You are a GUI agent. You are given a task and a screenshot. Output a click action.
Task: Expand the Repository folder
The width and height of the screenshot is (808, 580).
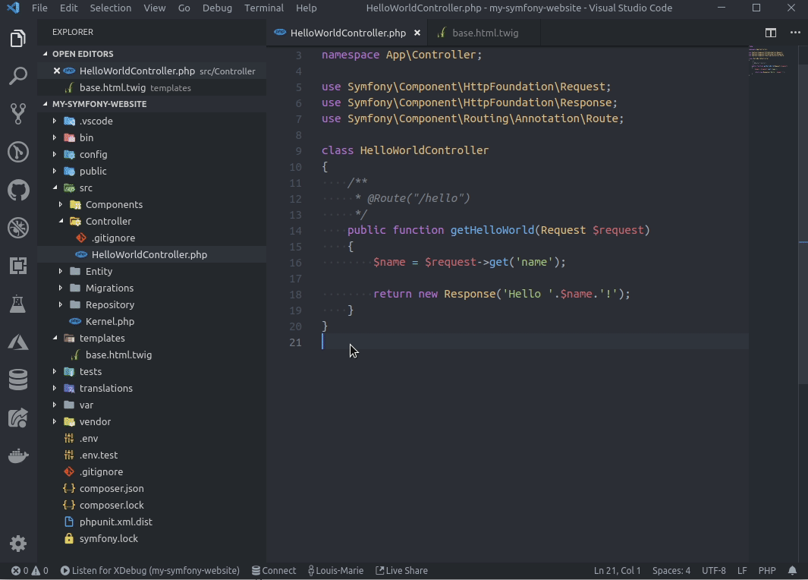(x=61, y=304)
